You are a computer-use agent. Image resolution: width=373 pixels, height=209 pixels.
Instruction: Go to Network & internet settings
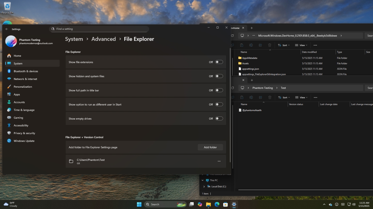(32, 79)
